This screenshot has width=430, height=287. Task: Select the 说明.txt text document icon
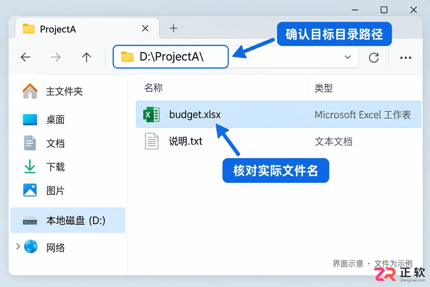click(x=152, y=141)
